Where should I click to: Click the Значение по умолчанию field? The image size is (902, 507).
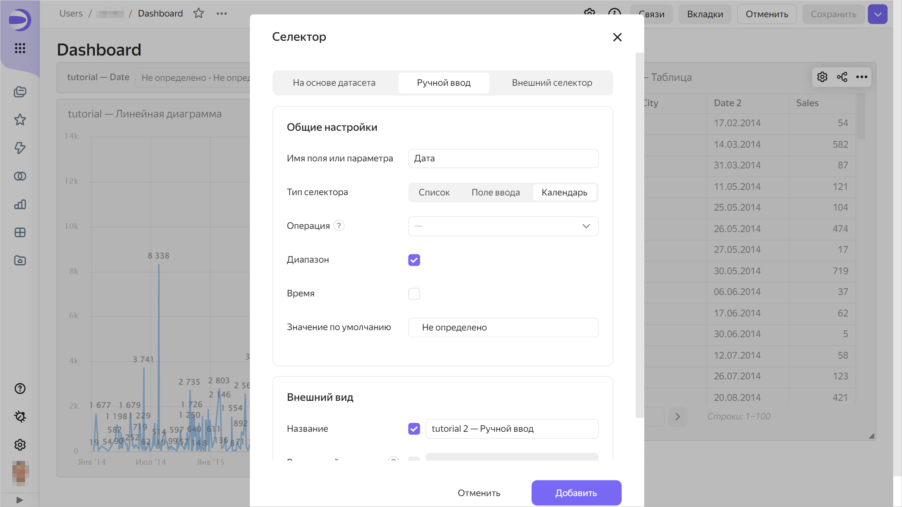[x=503, y=327]
